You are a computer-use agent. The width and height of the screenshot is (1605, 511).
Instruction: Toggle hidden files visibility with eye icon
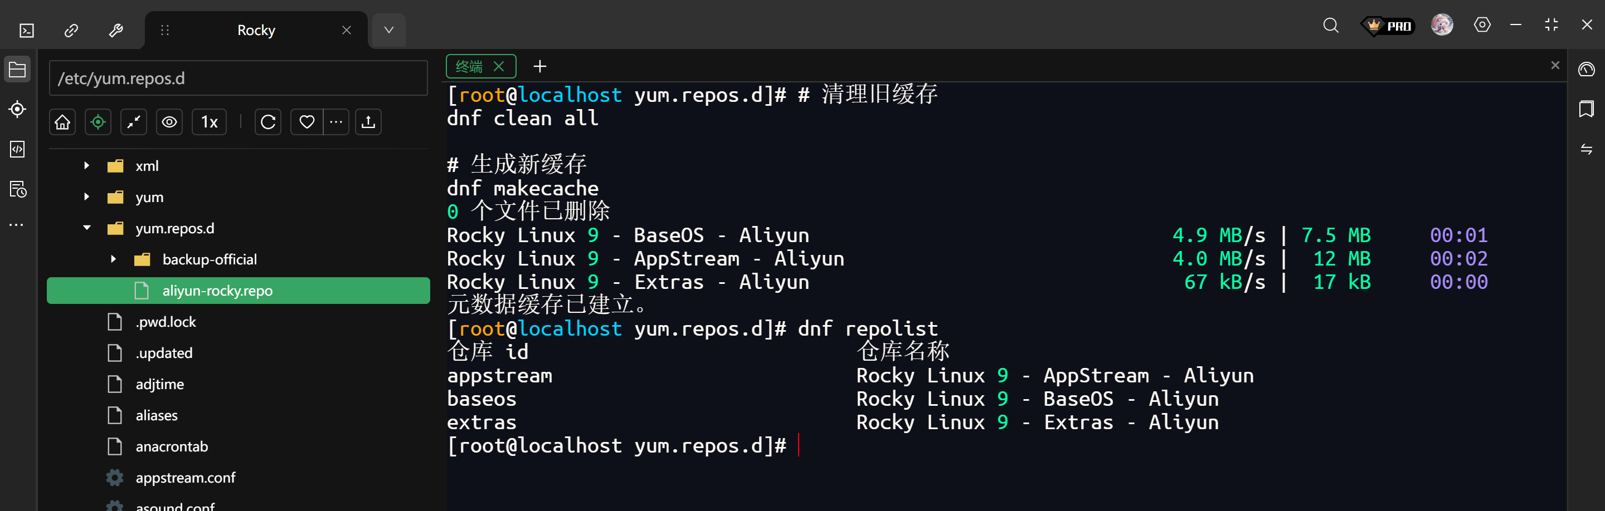[x=169, y=122]
